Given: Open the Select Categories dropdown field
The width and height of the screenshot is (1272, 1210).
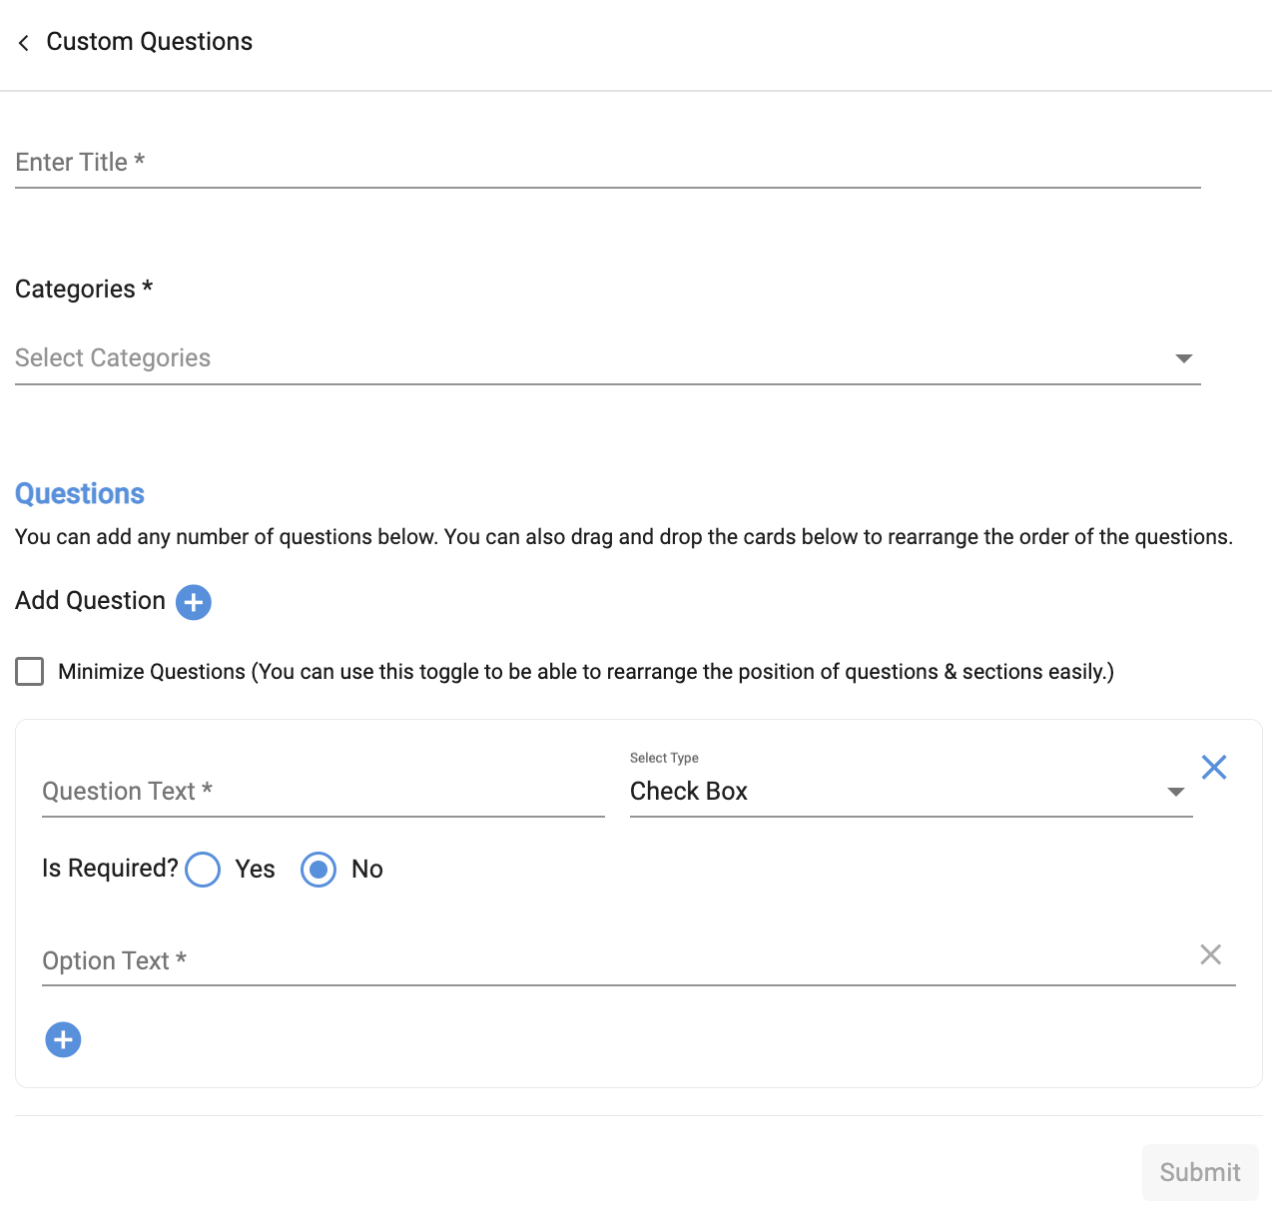Looking at the screenshot, I should (x=589, y=358).
